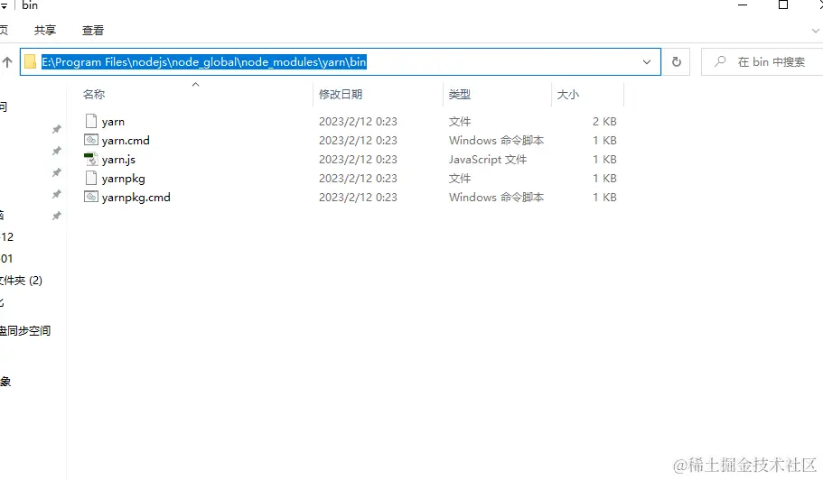
Task: Click the search magnifier icon
Action: (720, 61)
